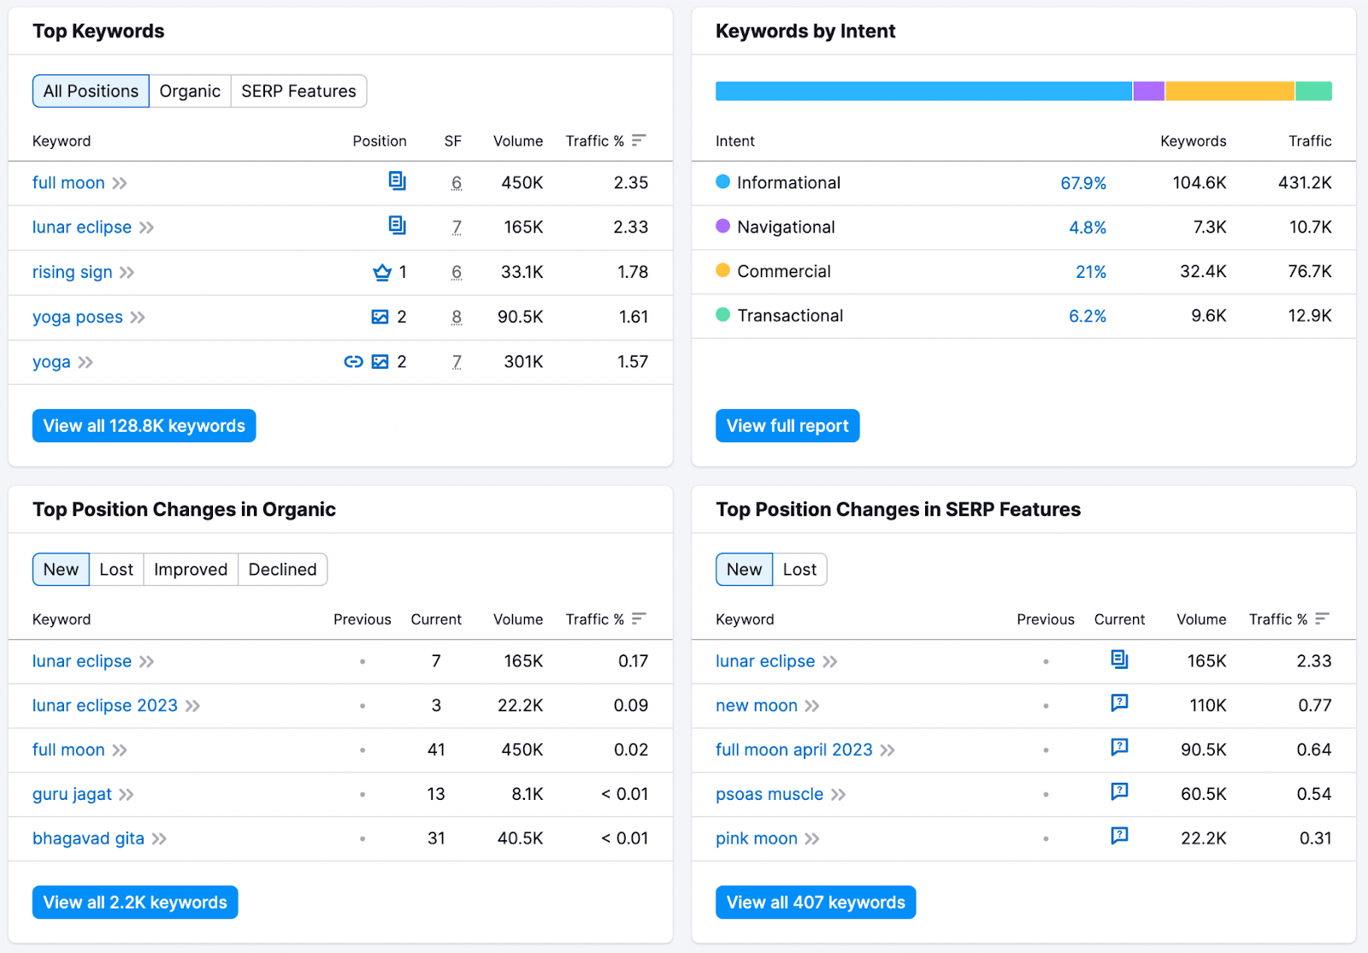Click the featured snippet icon next to full moon
1368x953 pixels.
pyautogui.click(x=397, y=182)
